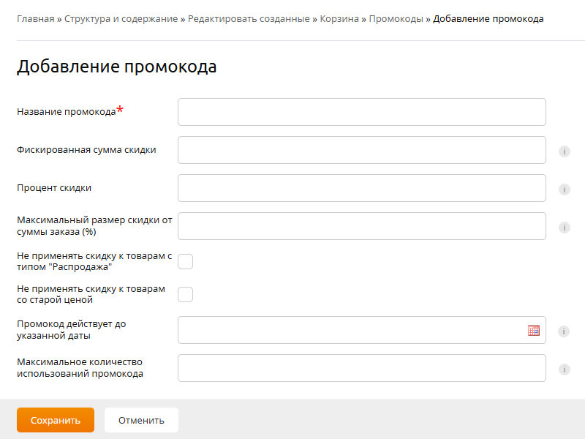Open the calendar date picker icon
This screenshot has height=439, width=585.
[x=534, y=330]
